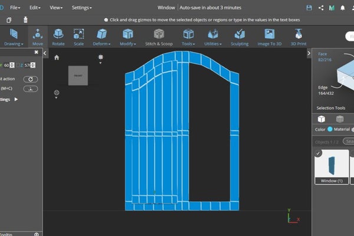
Task: Click the blue Color swatch
Action: click(330, 129)
